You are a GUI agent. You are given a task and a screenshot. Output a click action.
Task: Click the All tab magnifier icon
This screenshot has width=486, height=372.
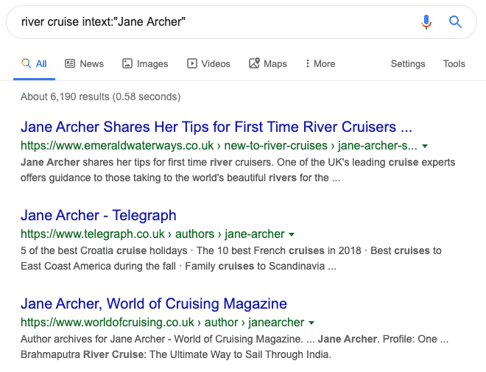pyautogui.click(x=26, y=63)
